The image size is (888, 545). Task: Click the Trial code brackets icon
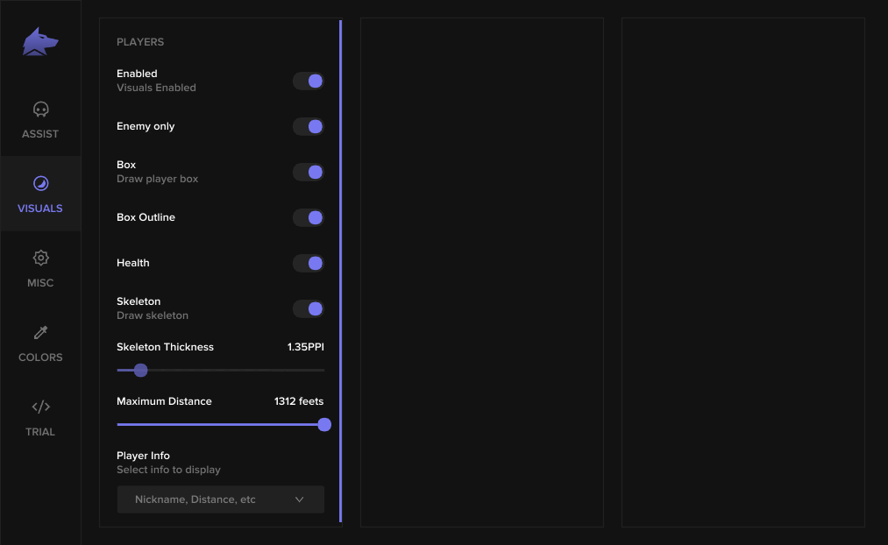pyautogui.click(x=41, y=407)
